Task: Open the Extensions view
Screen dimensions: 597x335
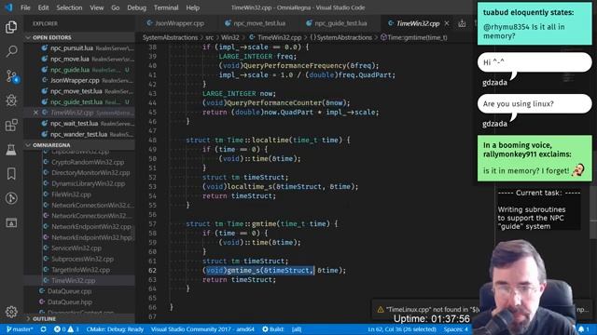Action: click(x=11, y=125)
